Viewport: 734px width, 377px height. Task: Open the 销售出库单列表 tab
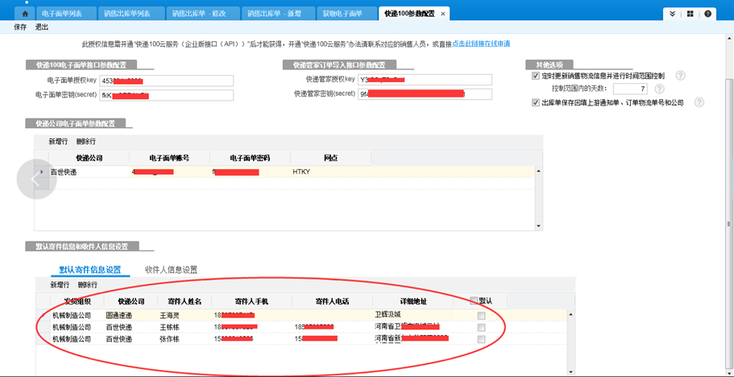pyautogui.click(x=130, y=14)
